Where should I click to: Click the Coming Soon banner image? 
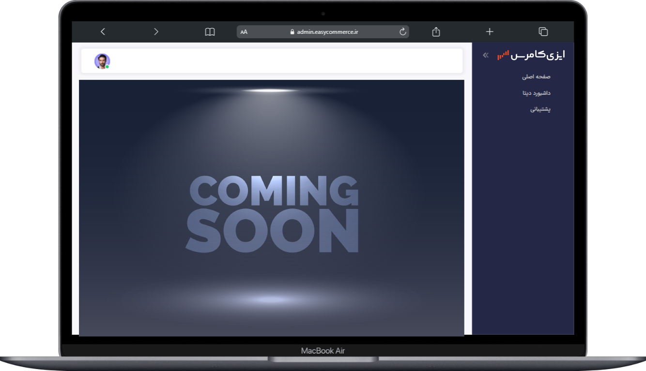click(x=272, y=208)
